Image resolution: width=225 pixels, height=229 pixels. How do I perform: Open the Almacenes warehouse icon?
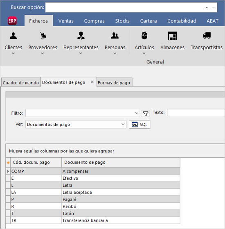tap(172, 36)
